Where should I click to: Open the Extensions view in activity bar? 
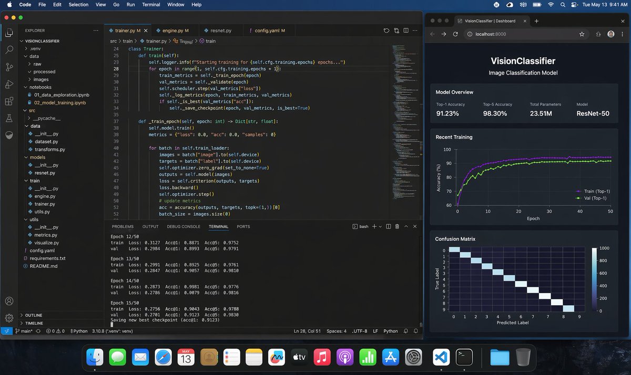(x=9, y=101)
